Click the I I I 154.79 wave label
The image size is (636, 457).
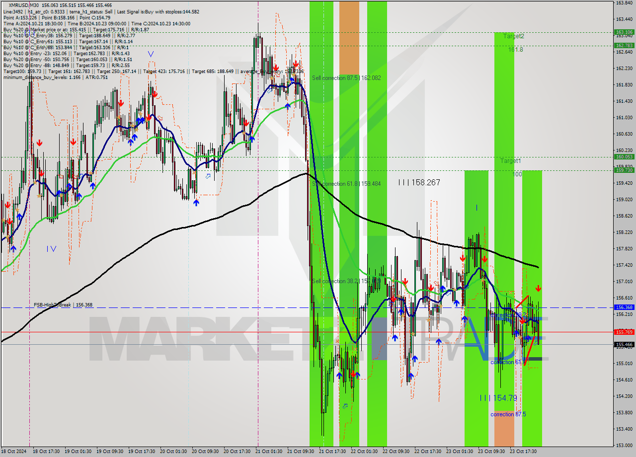(498, 398)
